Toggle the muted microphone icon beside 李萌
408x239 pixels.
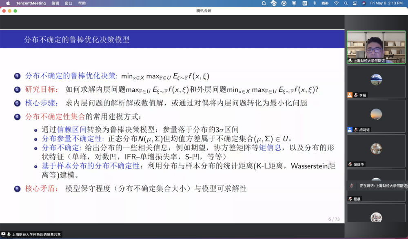[356, 94]
